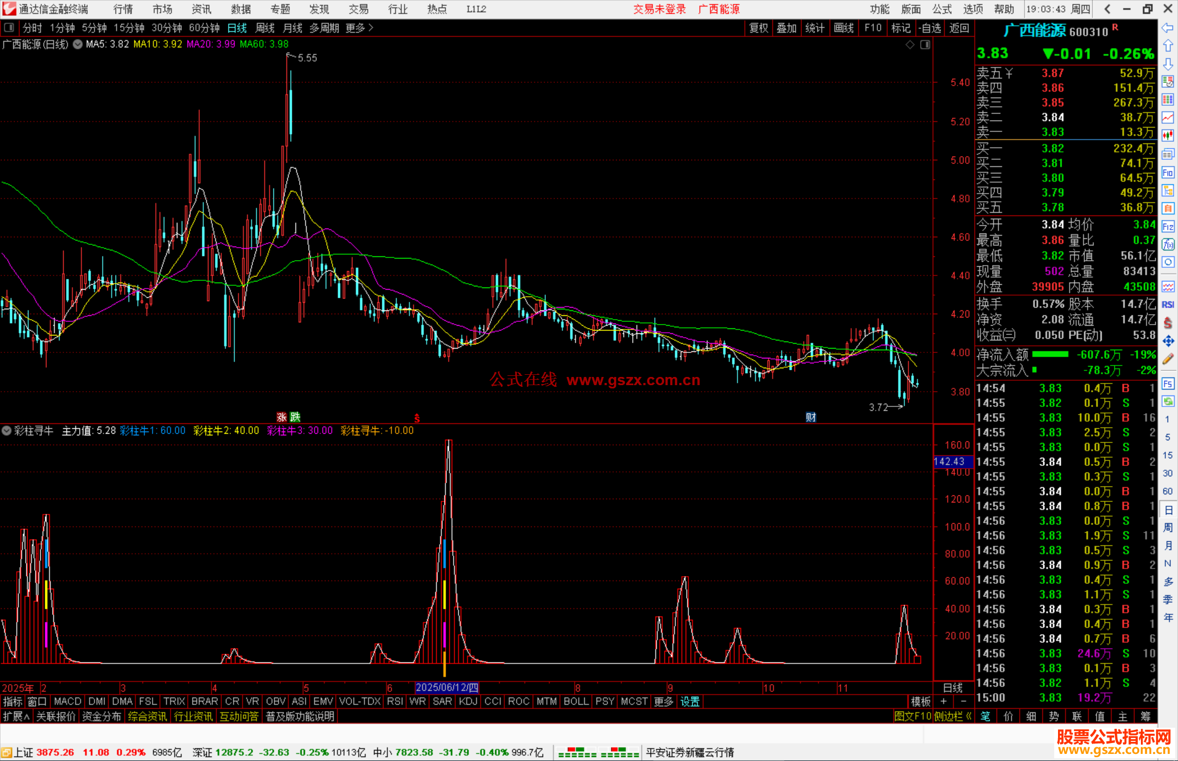Toggle the MA indicator round button
This screenshot has height=761, width=1178.
(x=78, y=44)
